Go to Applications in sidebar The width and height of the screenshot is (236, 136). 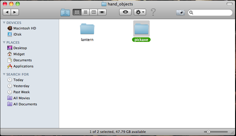point(23,66)
